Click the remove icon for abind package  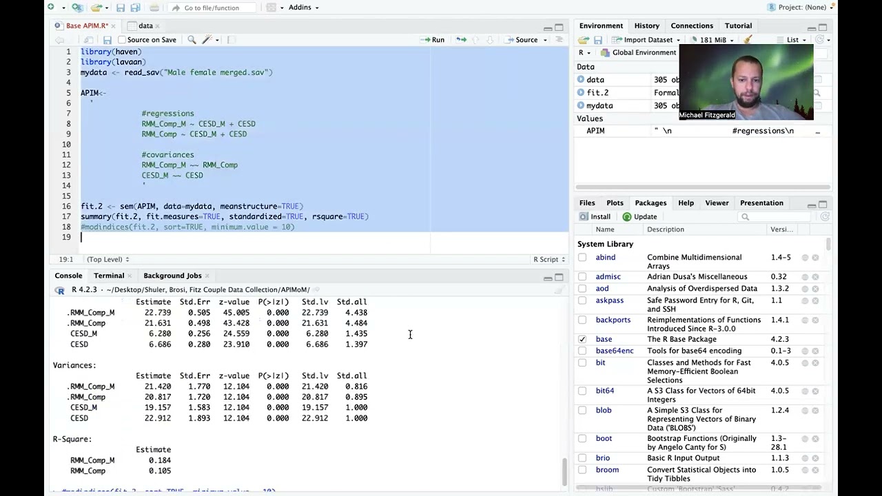click(x=815, y=258)
